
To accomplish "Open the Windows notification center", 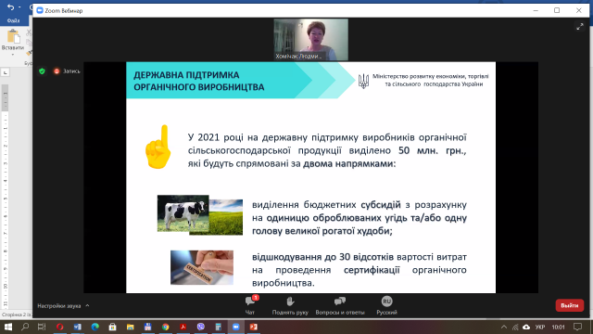I will click(x=577, y=327).
